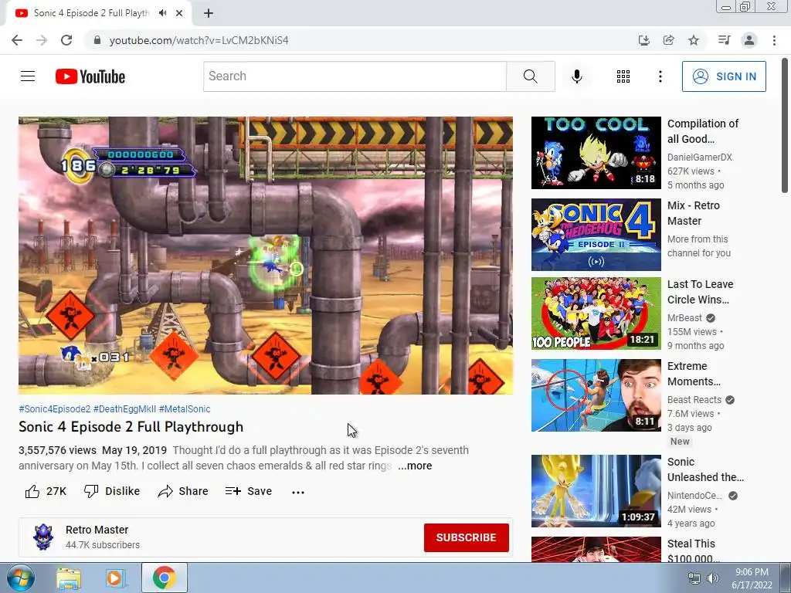Open the Chrome three-dot menu

(x=774, y=40)
